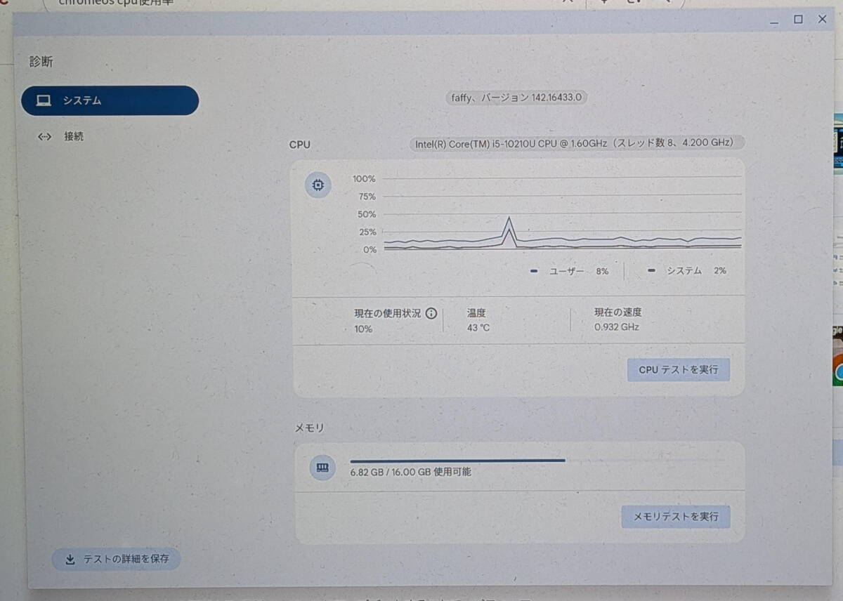Click the 診断 app title

tap(41, 62)
